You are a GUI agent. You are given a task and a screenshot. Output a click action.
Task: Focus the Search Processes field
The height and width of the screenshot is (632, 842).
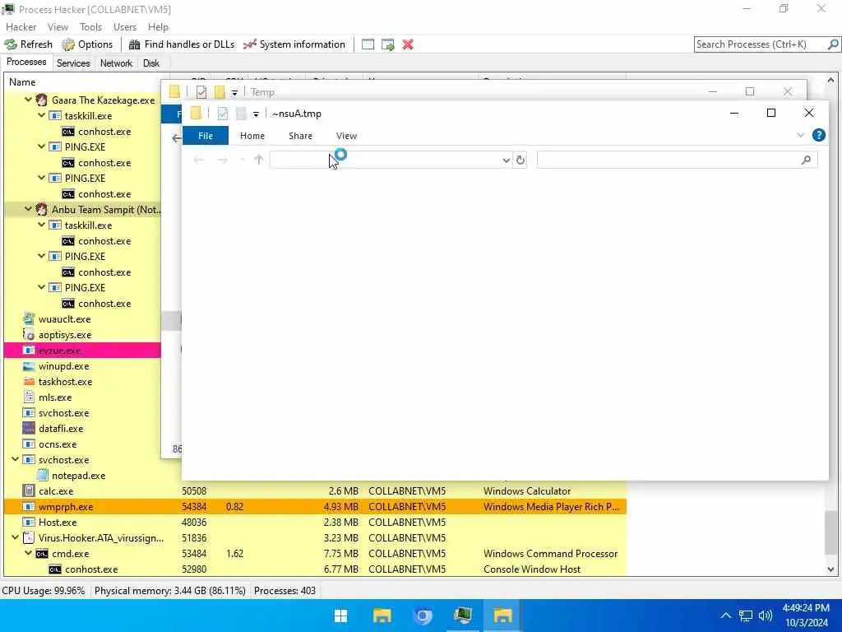[761, 44]
